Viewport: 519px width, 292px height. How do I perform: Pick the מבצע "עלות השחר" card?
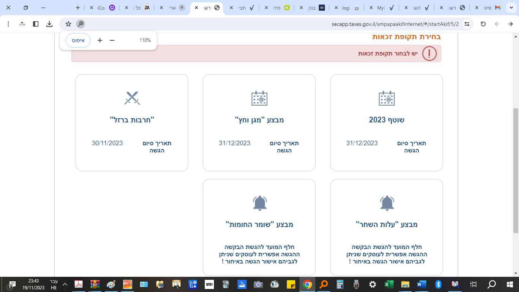[x=387, y=227]
